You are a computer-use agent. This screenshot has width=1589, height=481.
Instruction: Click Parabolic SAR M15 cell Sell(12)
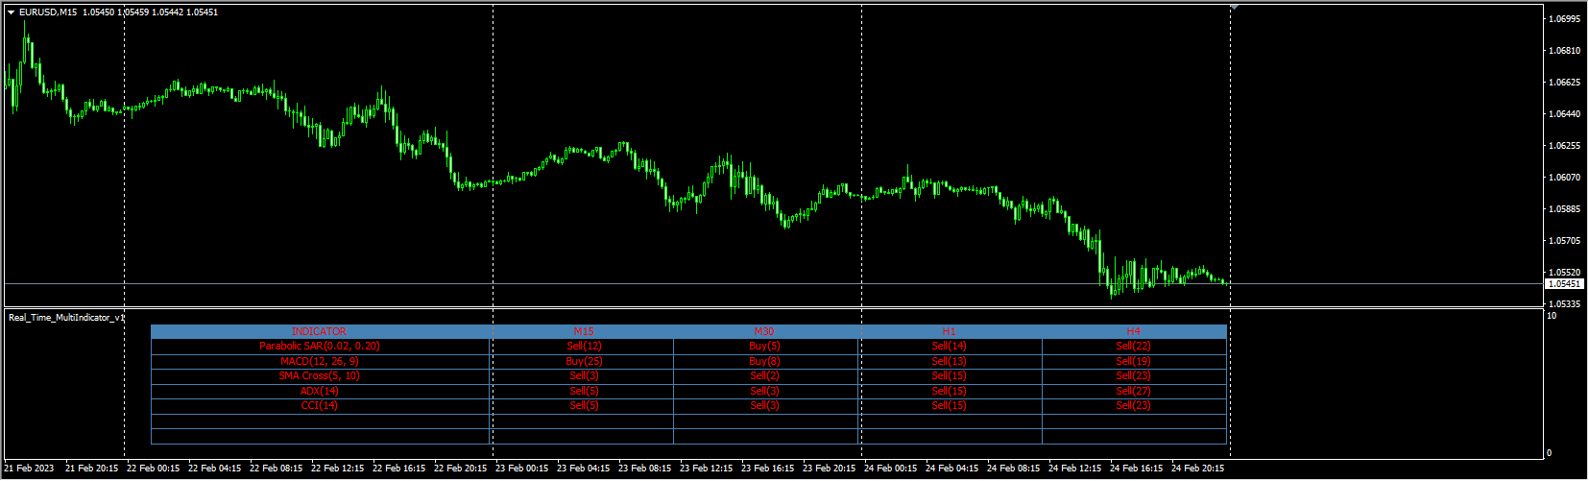click(584, 346)
